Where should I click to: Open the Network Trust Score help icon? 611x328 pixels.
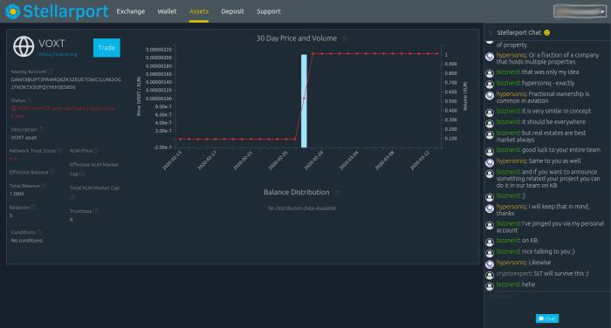coord(59,151)
